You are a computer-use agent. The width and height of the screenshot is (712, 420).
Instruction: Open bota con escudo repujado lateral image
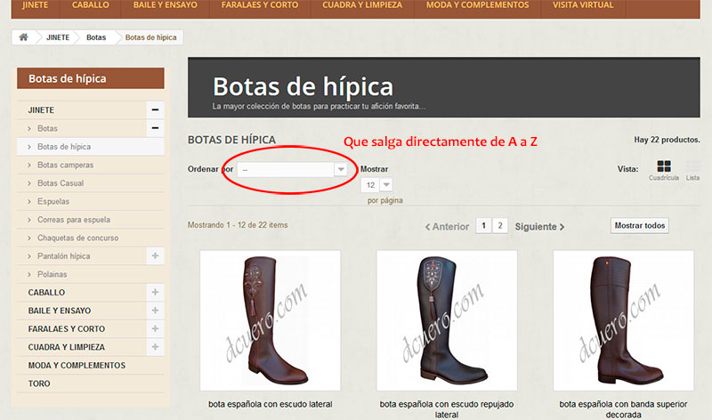point(447,320)
